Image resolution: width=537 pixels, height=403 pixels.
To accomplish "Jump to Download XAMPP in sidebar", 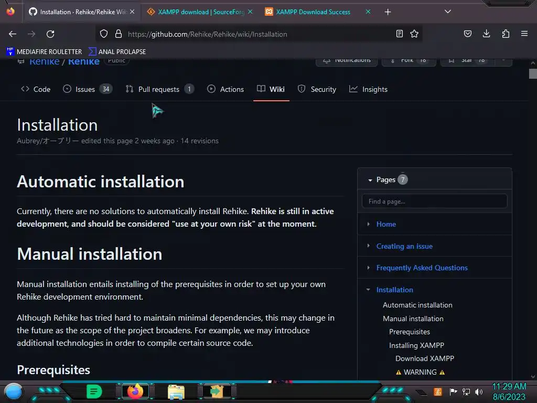I will (x=425, y=358).
